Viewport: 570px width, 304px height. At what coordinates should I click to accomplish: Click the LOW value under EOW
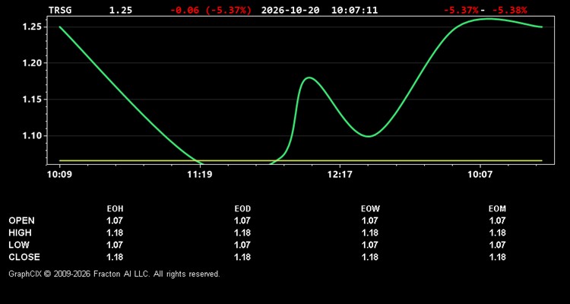pos(370,245)
